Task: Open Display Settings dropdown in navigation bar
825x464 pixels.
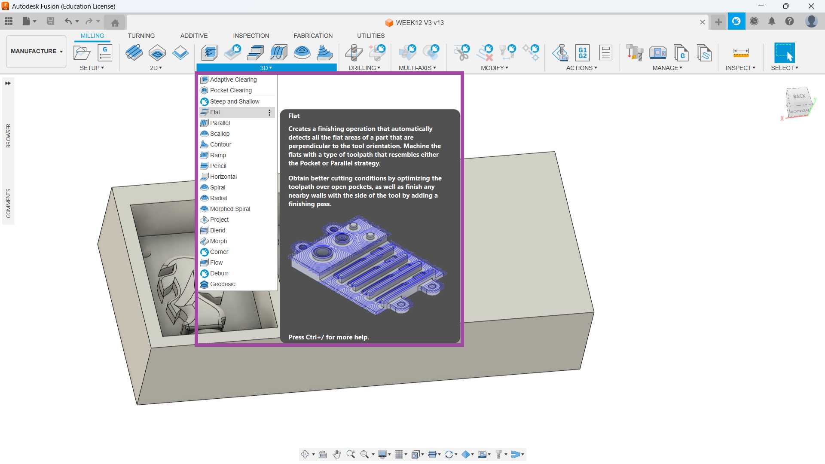Action: pos(384,454)
